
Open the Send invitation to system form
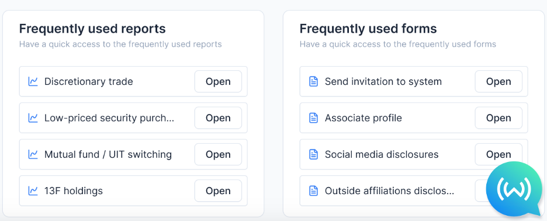[x=498, y=81]
